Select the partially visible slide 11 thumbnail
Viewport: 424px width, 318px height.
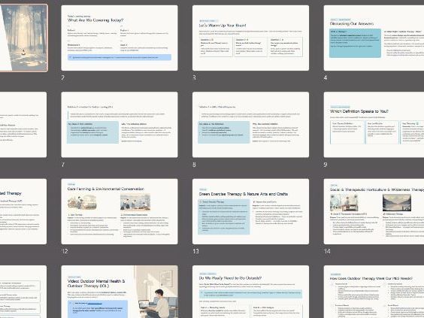pos(23,211)
